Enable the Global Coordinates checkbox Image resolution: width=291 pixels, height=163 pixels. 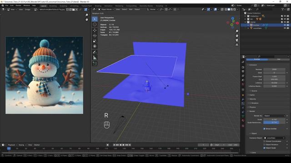pyautogui.click(x=264, y=141)
